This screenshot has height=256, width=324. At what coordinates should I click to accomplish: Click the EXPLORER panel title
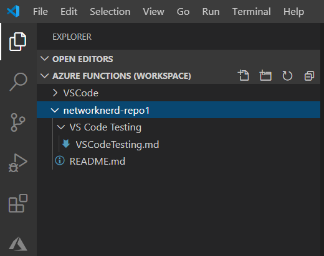(72, 37)
